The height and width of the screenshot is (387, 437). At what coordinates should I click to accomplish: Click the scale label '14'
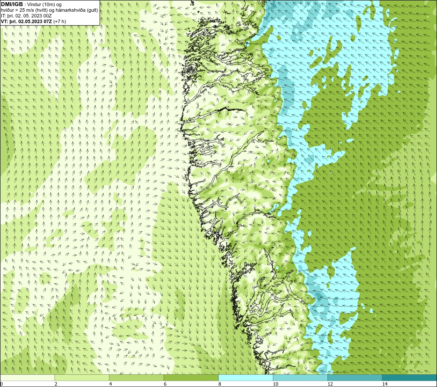pos(385,384)
